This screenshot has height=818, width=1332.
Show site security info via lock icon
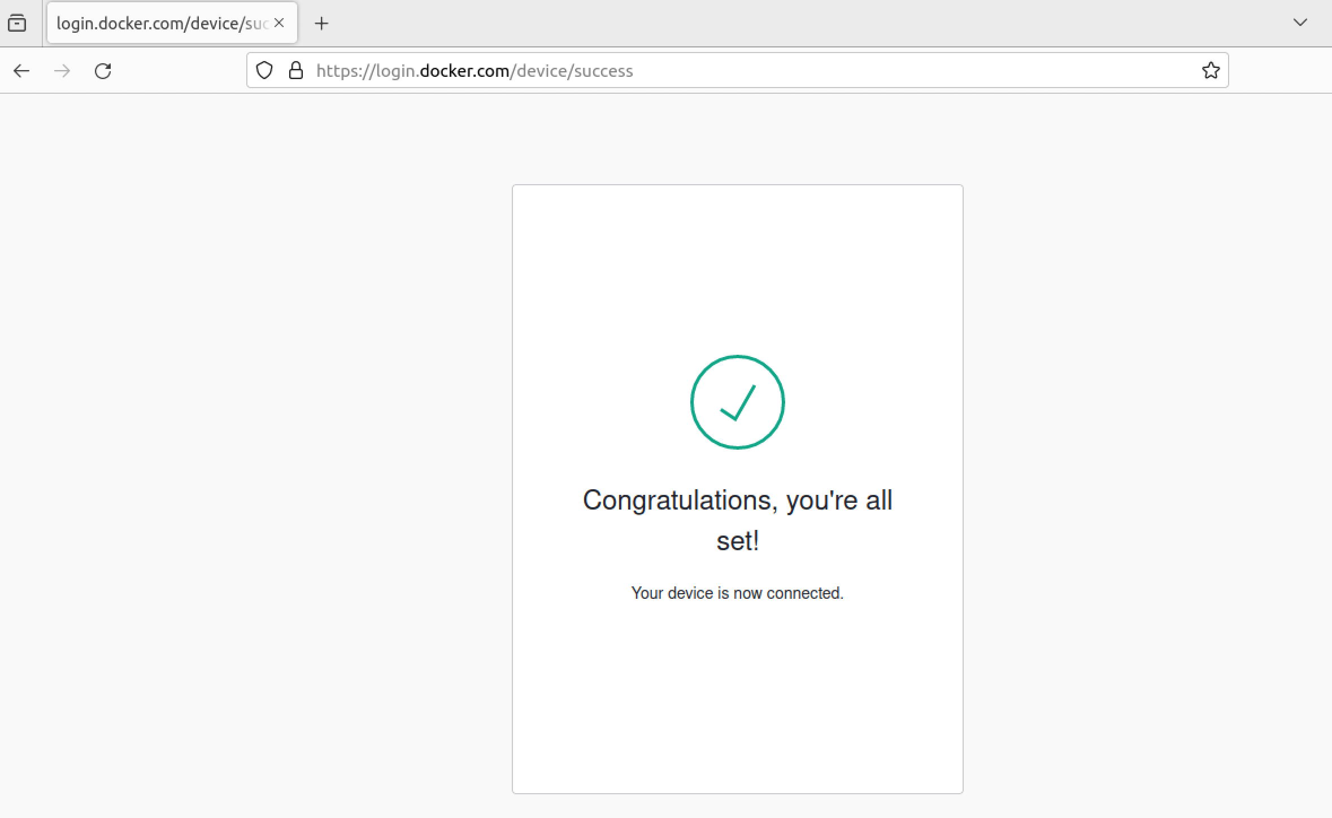296,71
